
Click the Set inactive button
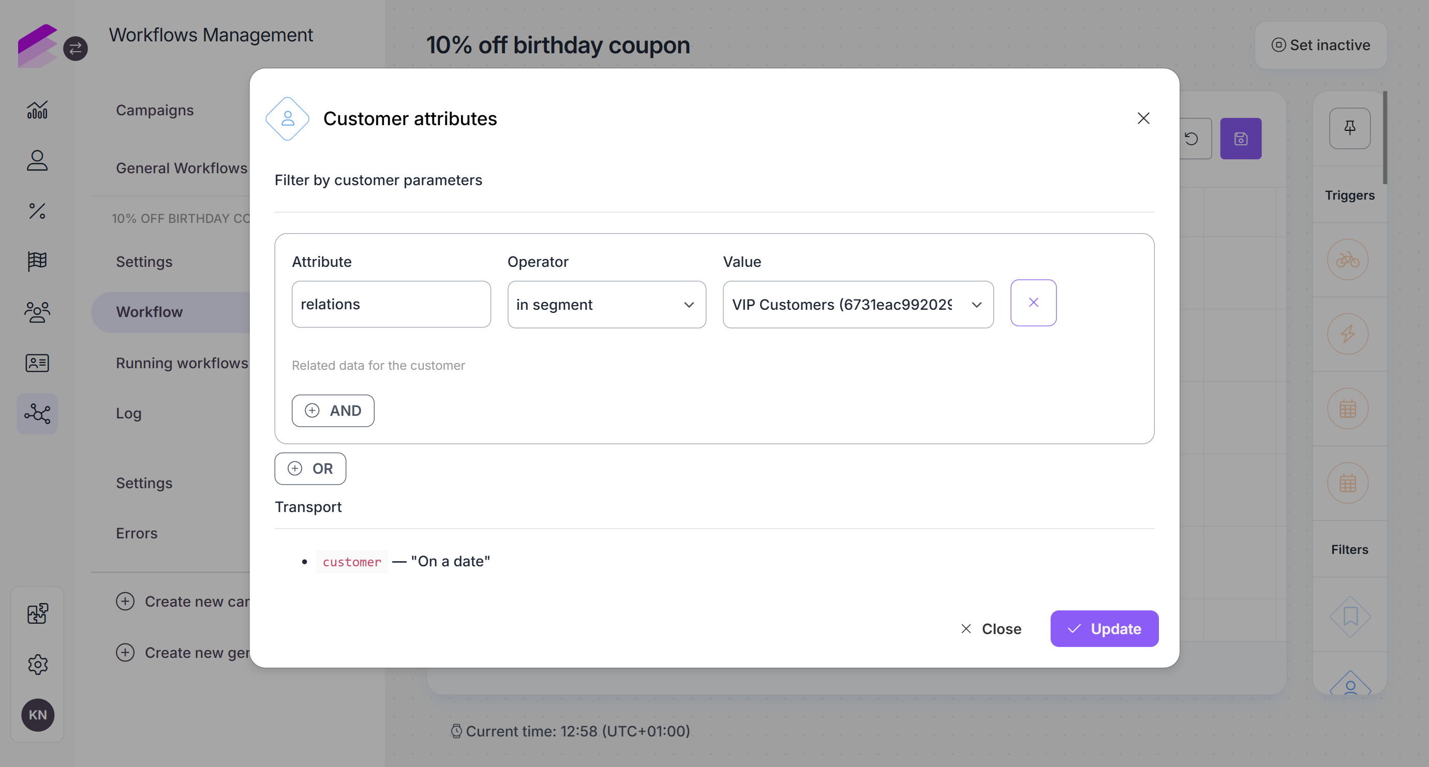point(1320,45)
